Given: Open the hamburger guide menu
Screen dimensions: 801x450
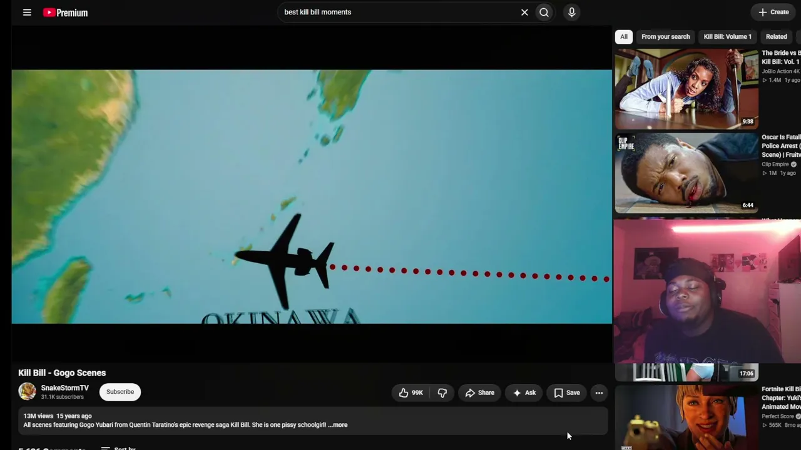Looking at the screenshot, I should (27, 12).
